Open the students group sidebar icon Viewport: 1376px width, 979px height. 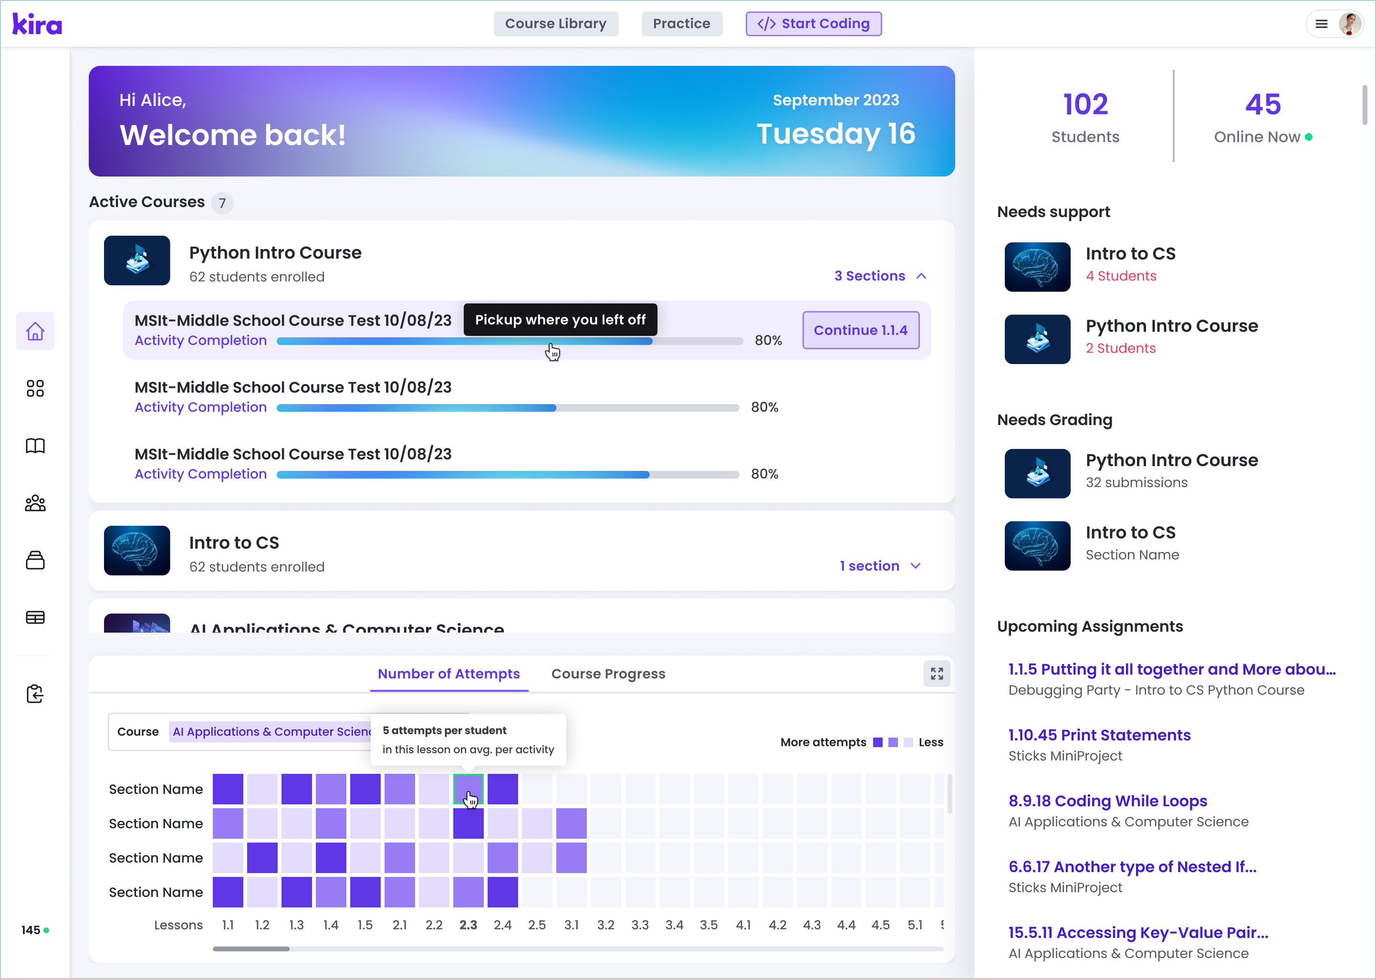click(x=35, y=503)
